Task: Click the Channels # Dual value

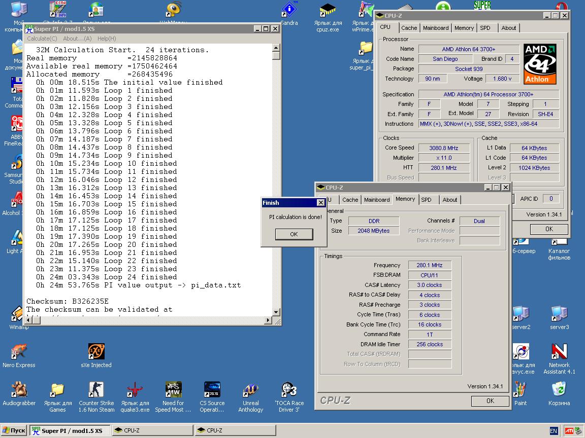Action: pos(479,221)
